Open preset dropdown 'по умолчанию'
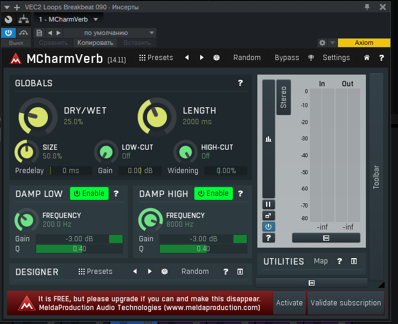This screenshot has height=324, width=398. pos(110,33)
